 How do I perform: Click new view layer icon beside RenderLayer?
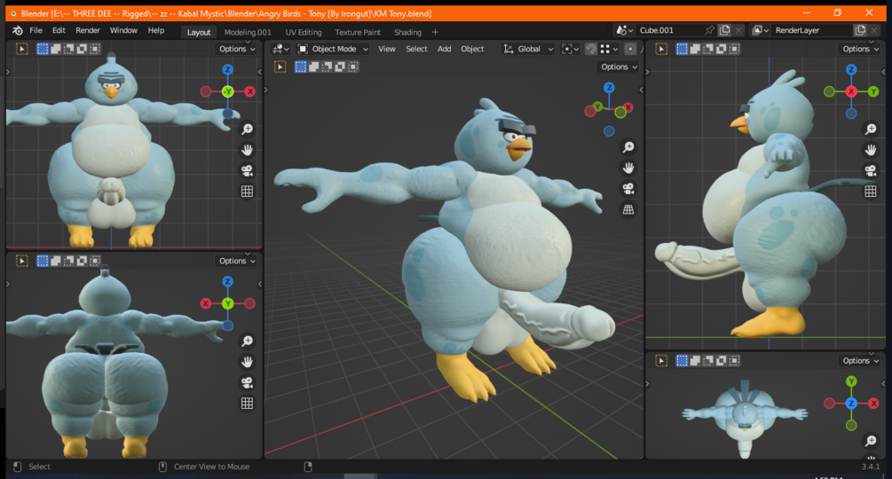(860, 30)
